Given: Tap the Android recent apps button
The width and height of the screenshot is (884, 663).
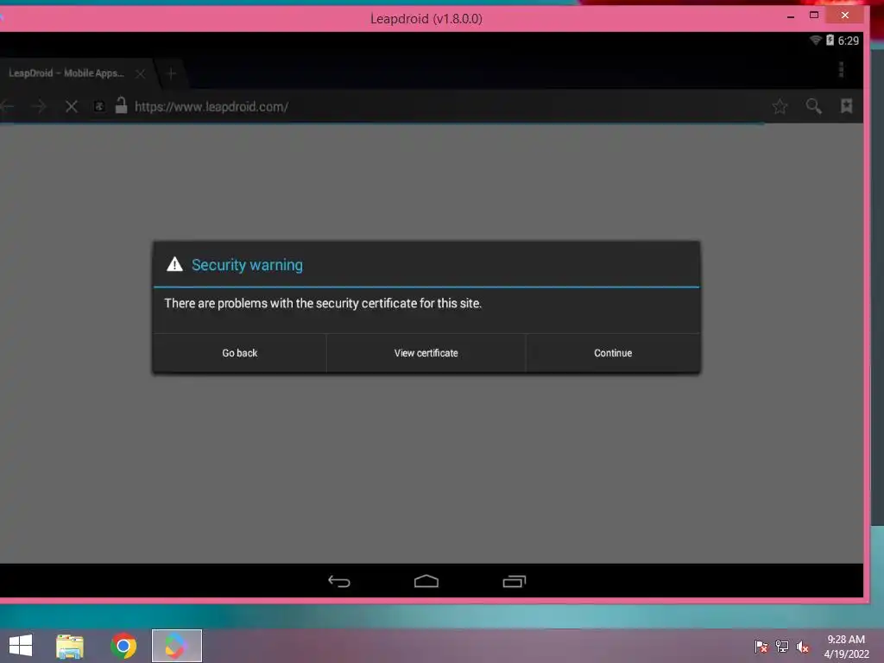Looking at the screenshot, I should point(515,581).
